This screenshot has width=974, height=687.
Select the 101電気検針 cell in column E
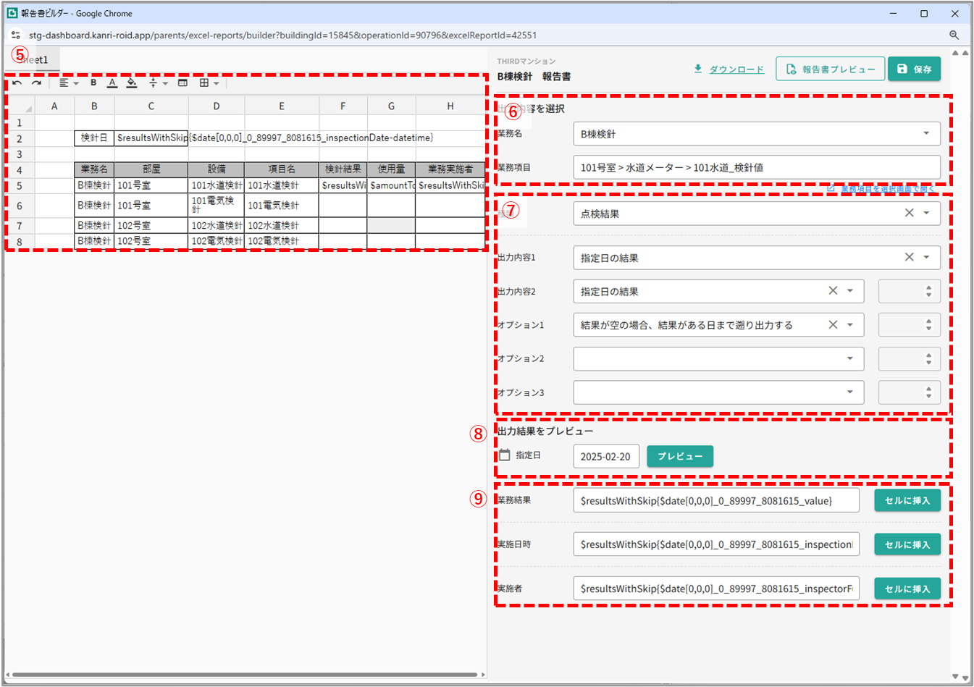tap(282, 206)
